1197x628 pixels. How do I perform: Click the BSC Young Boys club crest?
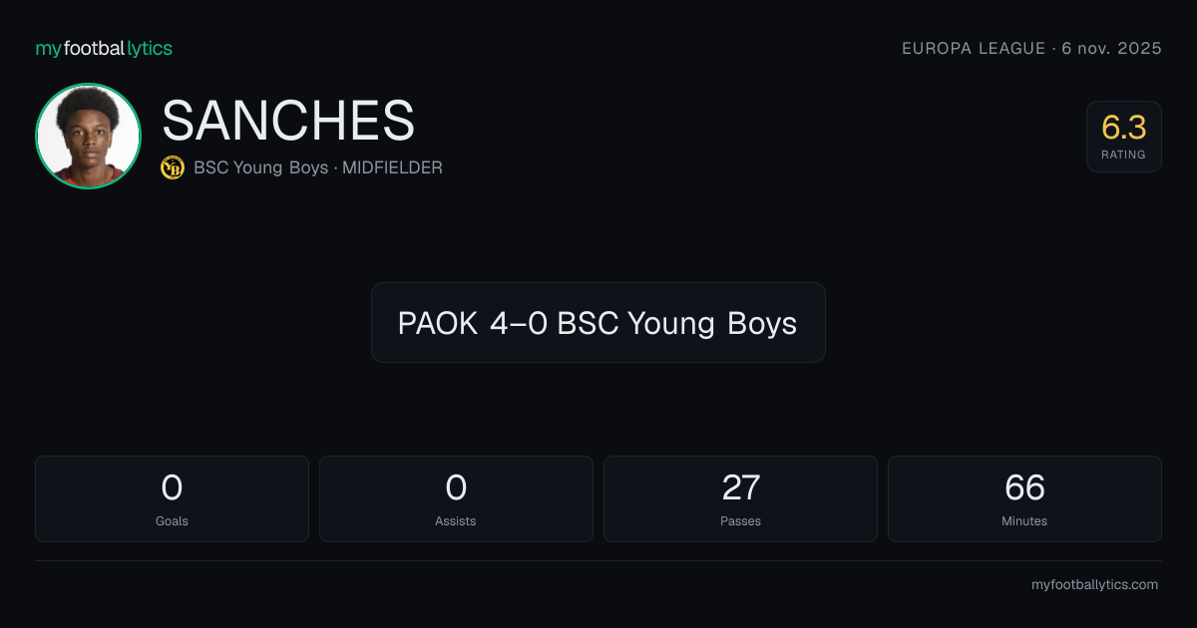[x=173, y=167]
